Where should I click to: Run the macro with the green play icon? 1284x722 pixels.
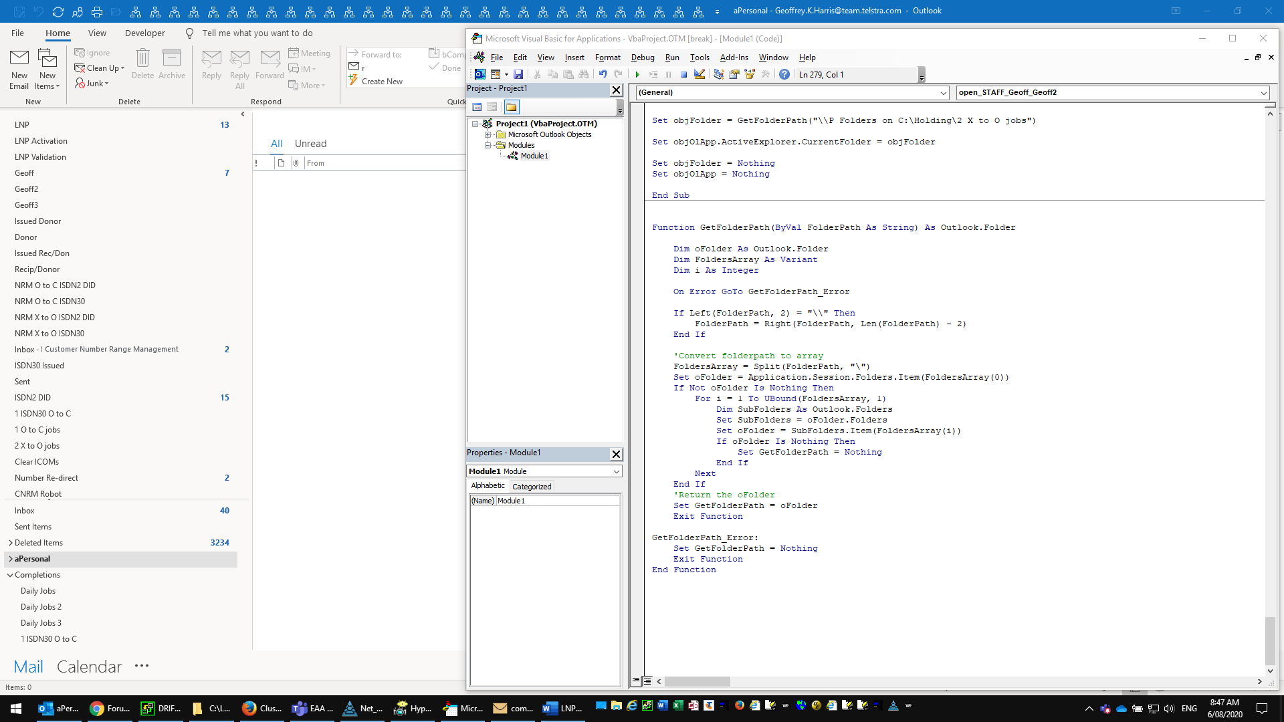(637, 74)
